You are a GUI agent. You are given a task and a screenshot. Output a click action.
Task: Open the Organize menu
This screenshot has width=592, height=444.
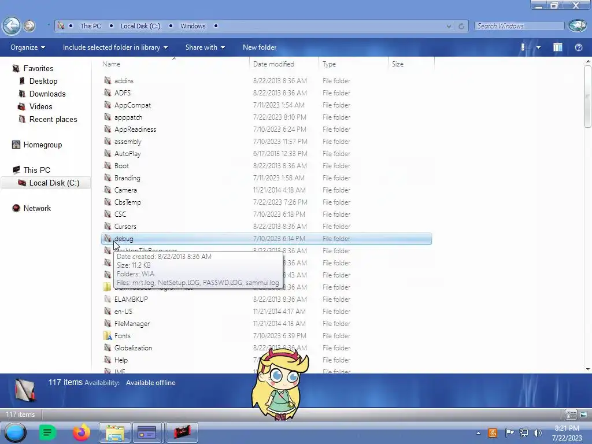coord(28,47)
